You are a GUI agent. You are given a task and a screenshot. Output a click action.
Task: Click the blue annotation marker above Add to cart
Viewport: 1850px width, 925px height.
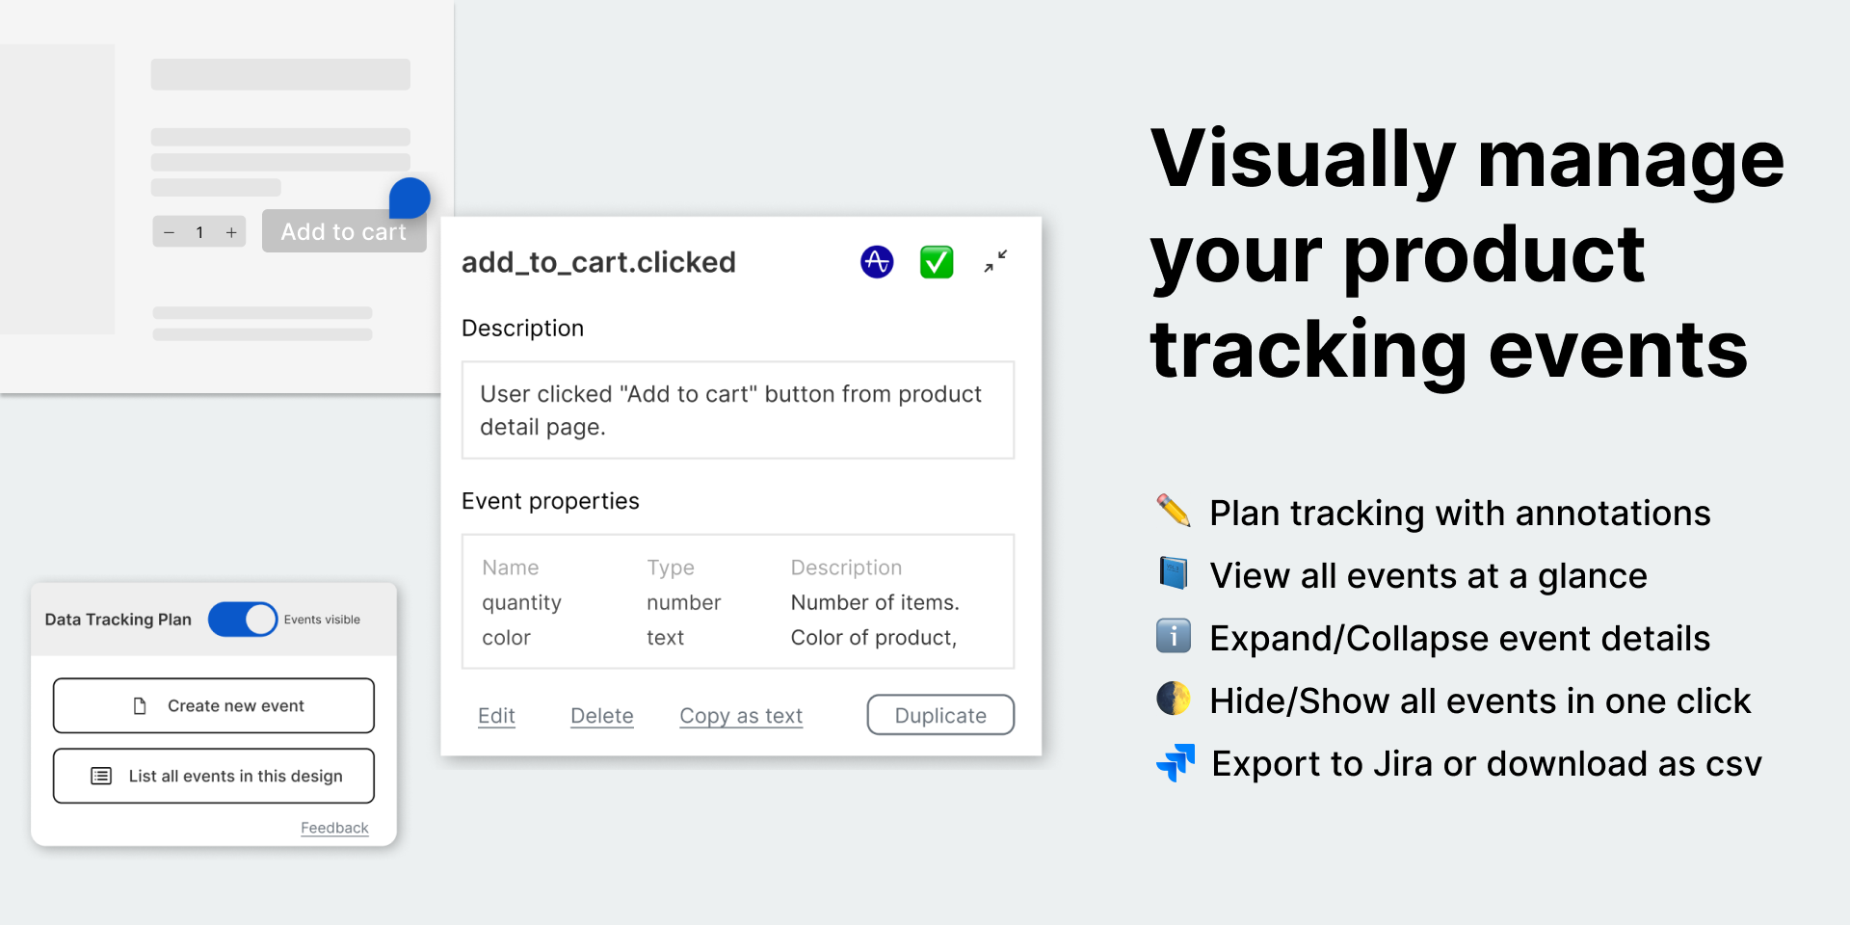[x=409, y=198]
